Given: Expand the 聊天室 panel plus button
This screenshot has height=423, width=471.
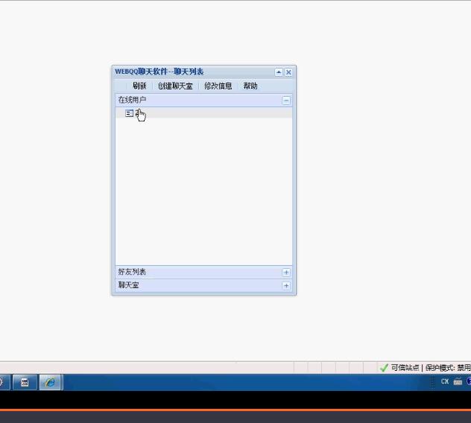Looking at the screenshot, I should click(x=286, y=285).
